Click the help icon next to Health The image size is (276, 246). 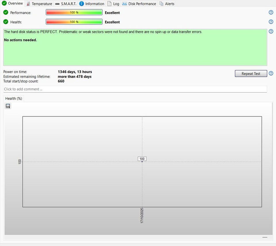coord(271,22)
